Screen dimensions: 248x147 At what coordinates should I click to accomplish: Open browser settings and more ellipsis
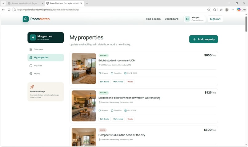[x=233, y=10]
